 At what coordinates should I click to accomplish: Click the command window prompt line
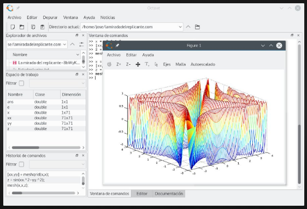[96, 78]
